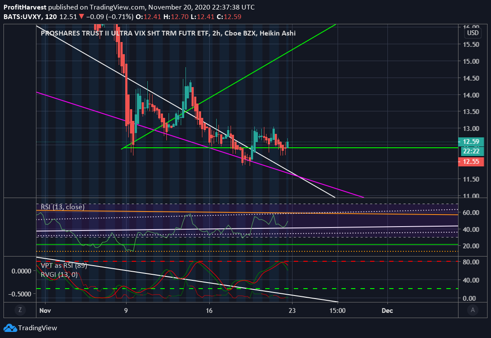Click the 80.00 VPT scale label
Viewport: 491px width, 338px height.
click(x=471, y=262)
